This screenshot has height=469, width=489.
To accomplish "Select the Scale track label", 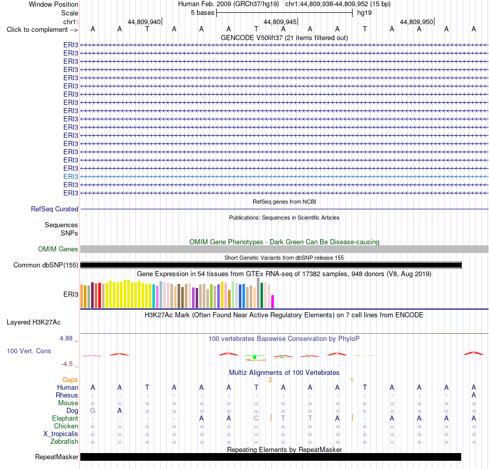I will (x=69, y=13).
